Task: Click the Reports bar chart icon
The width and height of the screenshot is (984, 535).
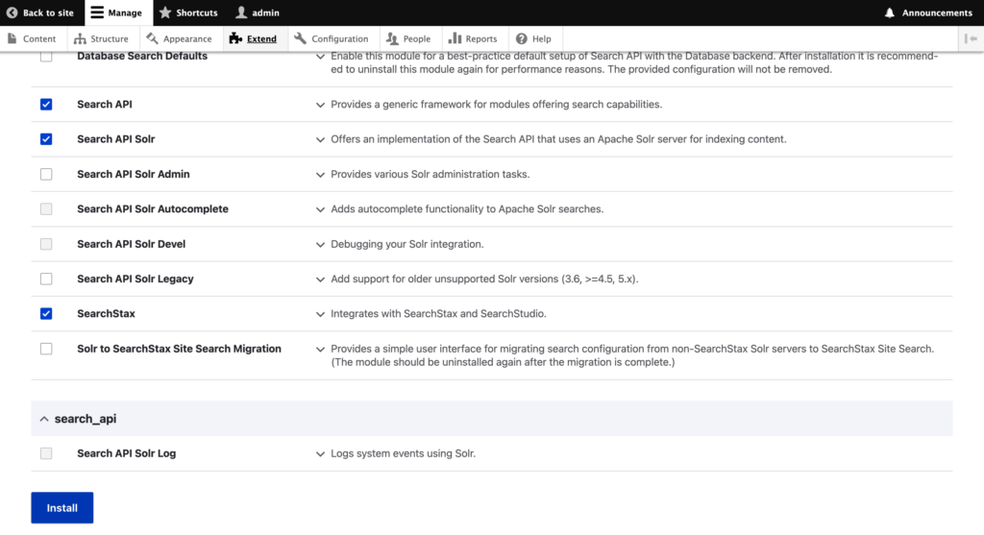Action: [455, 38]
